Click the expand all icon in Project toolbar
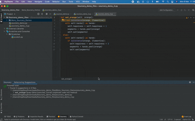Screen dimensions: 195x121 42,14
